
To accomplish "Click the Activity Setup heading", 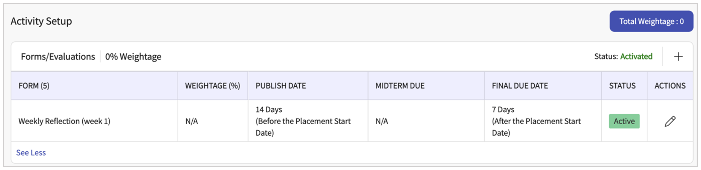I will [41, 21].
